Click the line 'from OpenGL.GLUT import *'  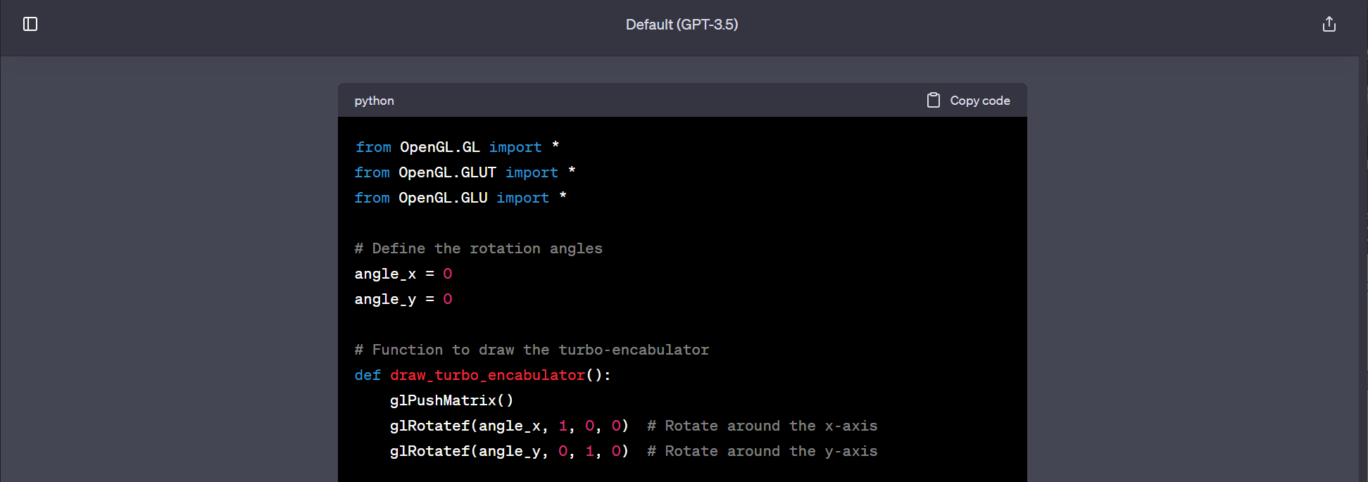[x=465, y=172]
